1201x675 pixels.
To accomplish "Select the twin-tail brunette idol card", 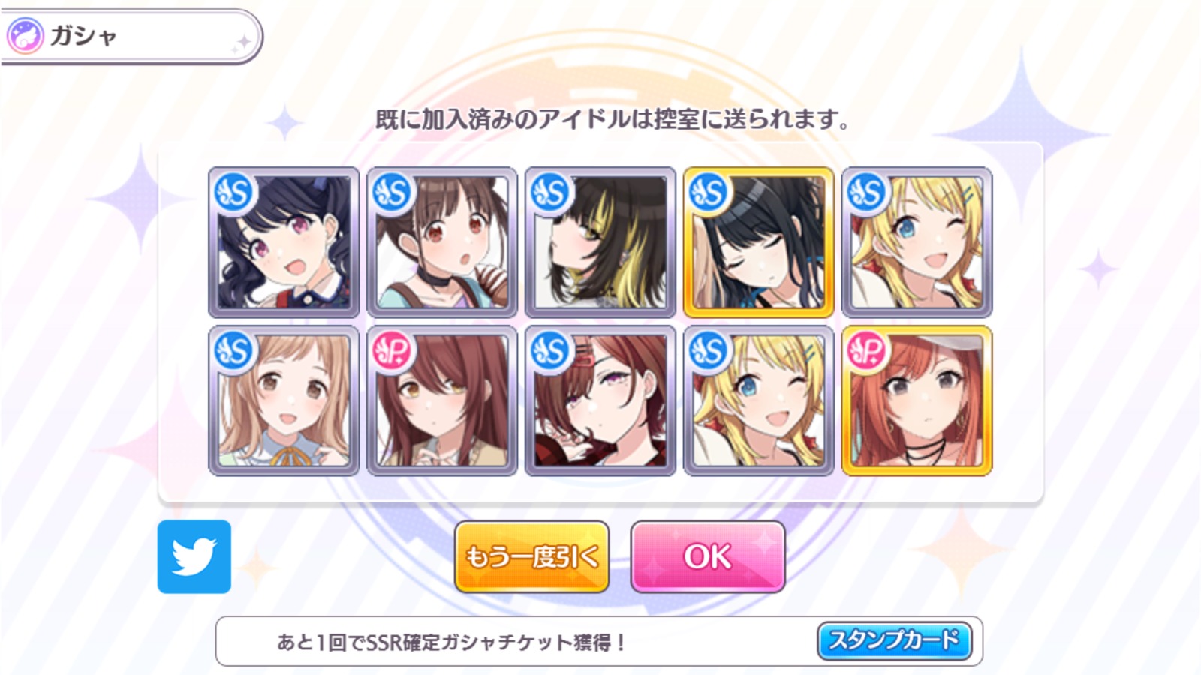I will (442, 242).
